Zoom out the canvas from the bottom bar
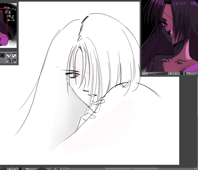This screenshot has height=170, width=198. tap(10, 169)
